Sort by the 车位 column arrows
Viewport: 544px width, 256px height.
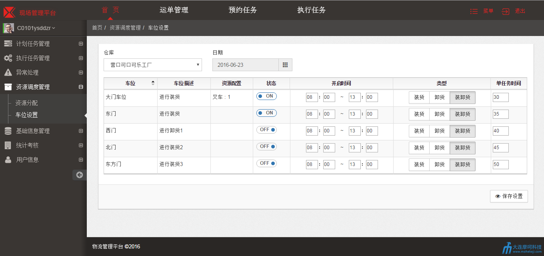(x=153, y=83)
